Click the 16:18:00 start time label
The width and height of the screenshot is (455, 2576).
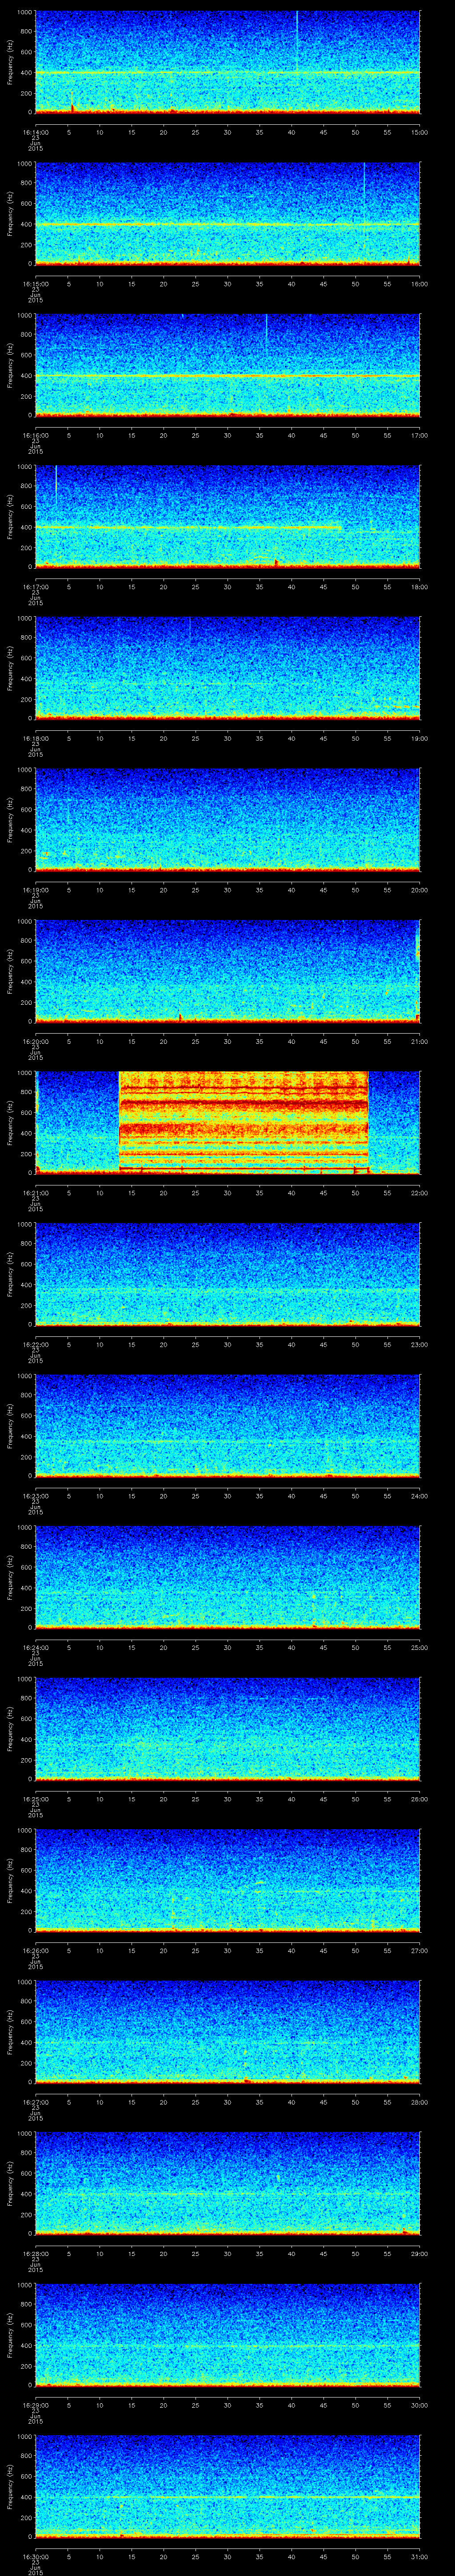pyautogui.click(x=36, y=739)
